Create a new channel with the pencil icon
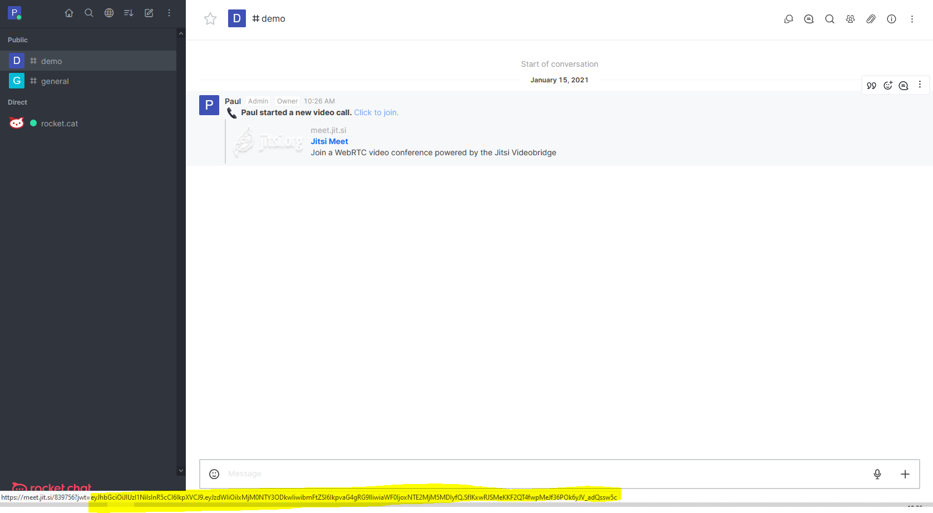The height and width of the screenshot is (513, 933). 149,12
